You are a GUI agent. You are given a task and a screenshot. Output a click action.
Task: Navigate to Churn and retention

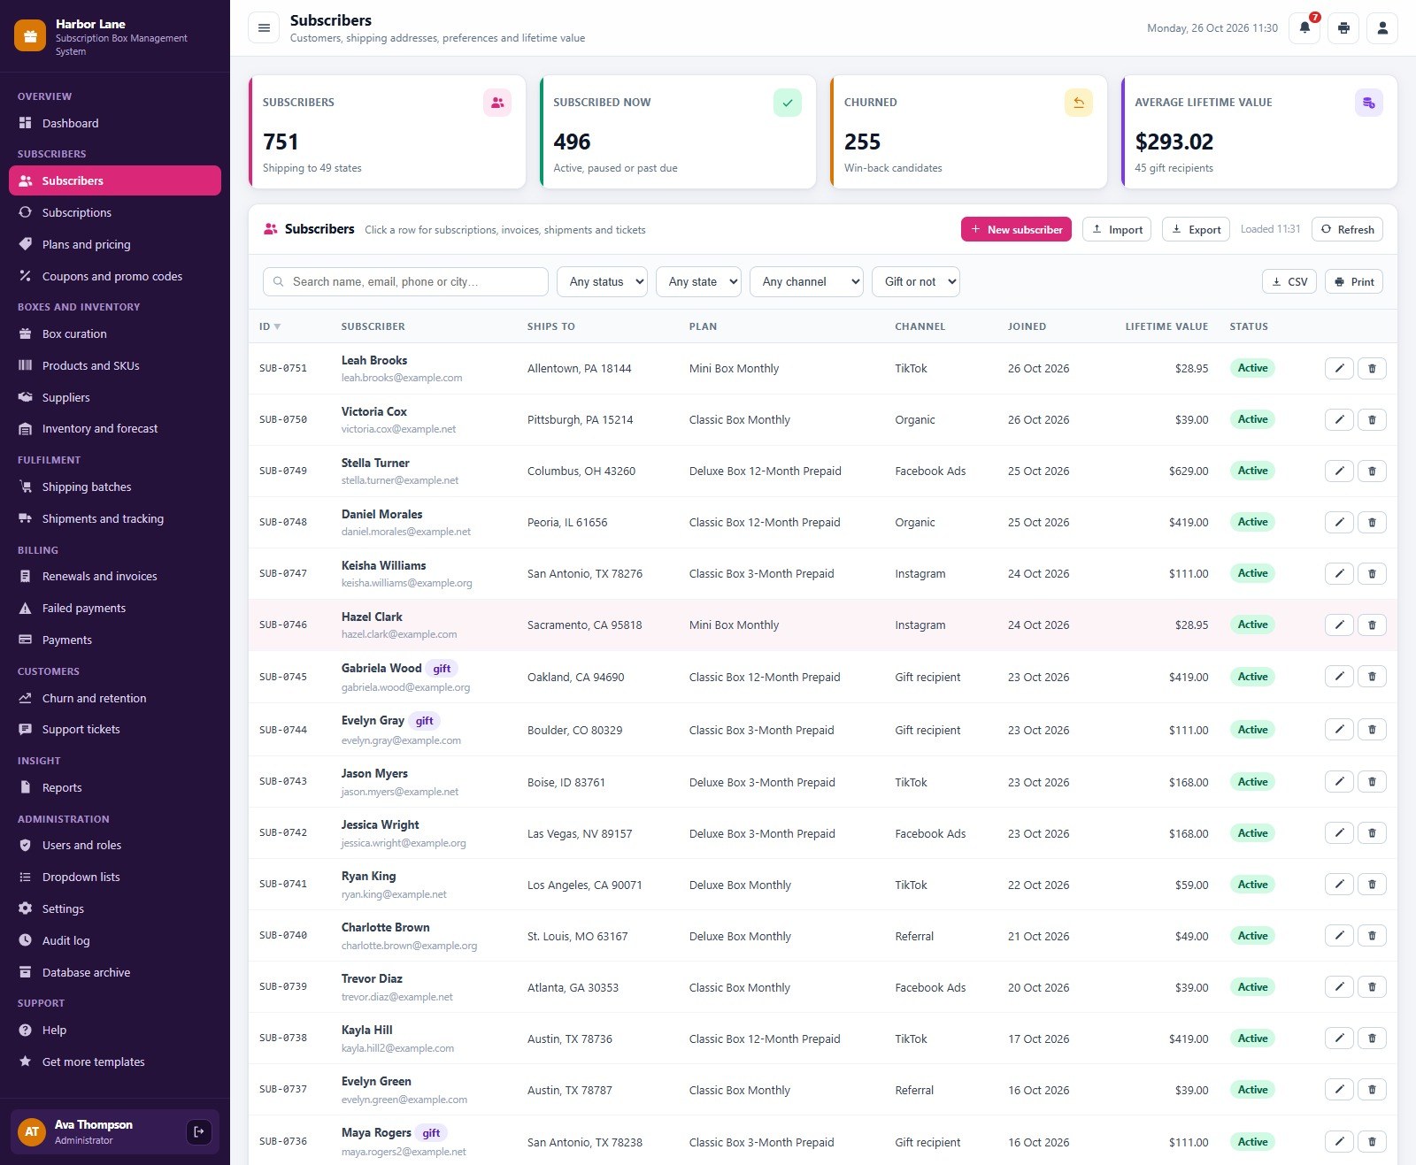115,698
